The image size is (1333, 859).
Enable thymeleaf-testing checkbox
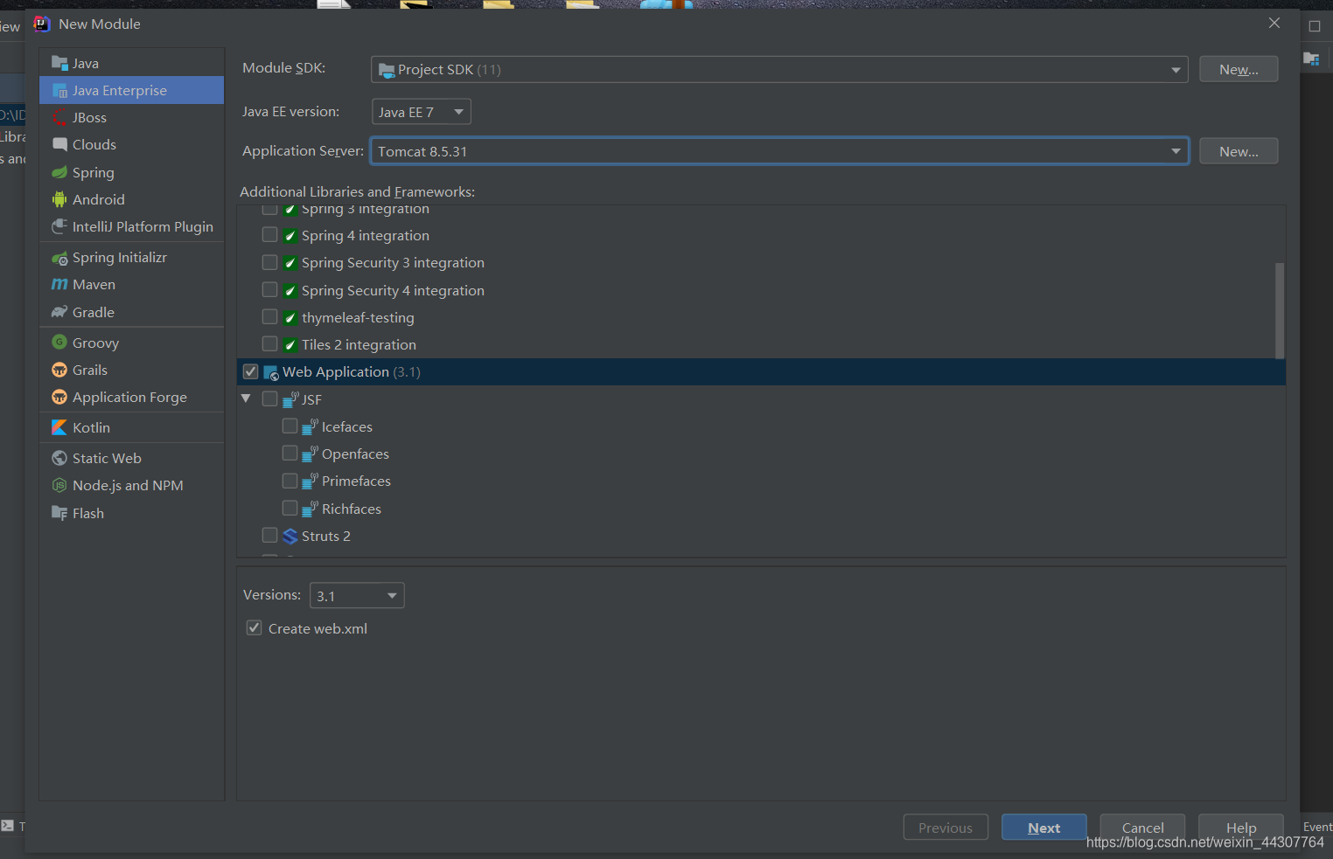tap(270, 316)
